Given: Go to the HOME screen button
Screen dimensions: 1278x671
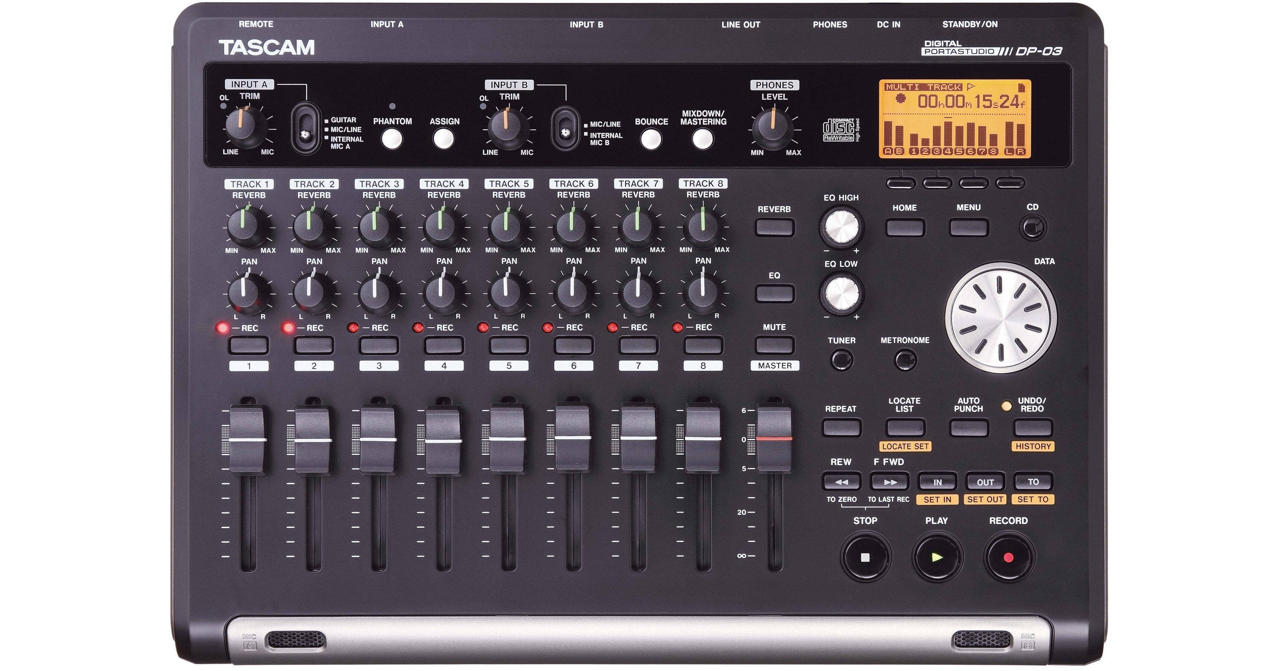Looking at the screenshot, I should [905, 228].
